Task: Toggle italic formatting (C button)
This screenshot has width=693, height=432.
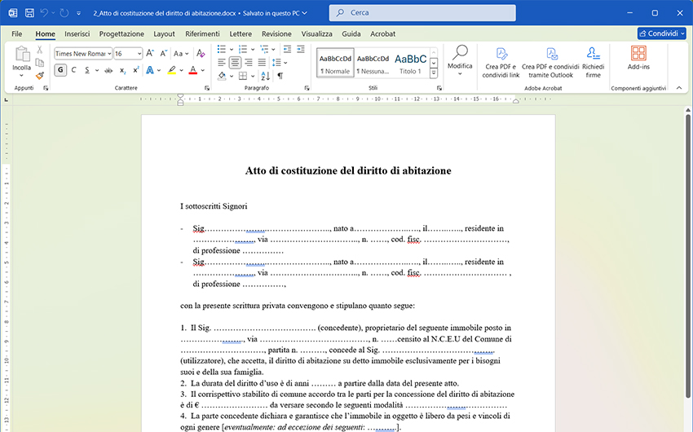Action: [x=74, y=70]
